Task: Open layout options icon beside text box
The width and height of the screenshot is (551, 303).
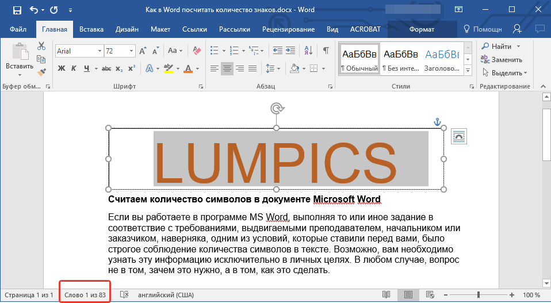Action: pos(458,136)
